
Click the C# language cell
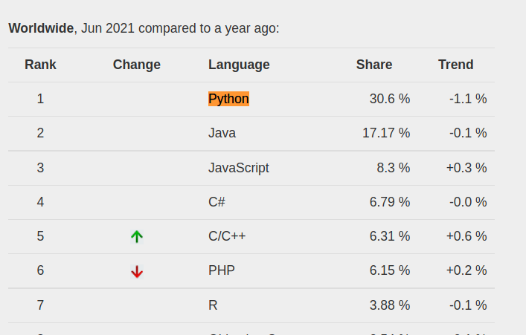click(217, 202)
